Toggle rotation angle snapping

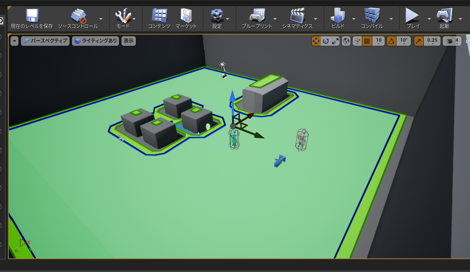pos(392,41)
